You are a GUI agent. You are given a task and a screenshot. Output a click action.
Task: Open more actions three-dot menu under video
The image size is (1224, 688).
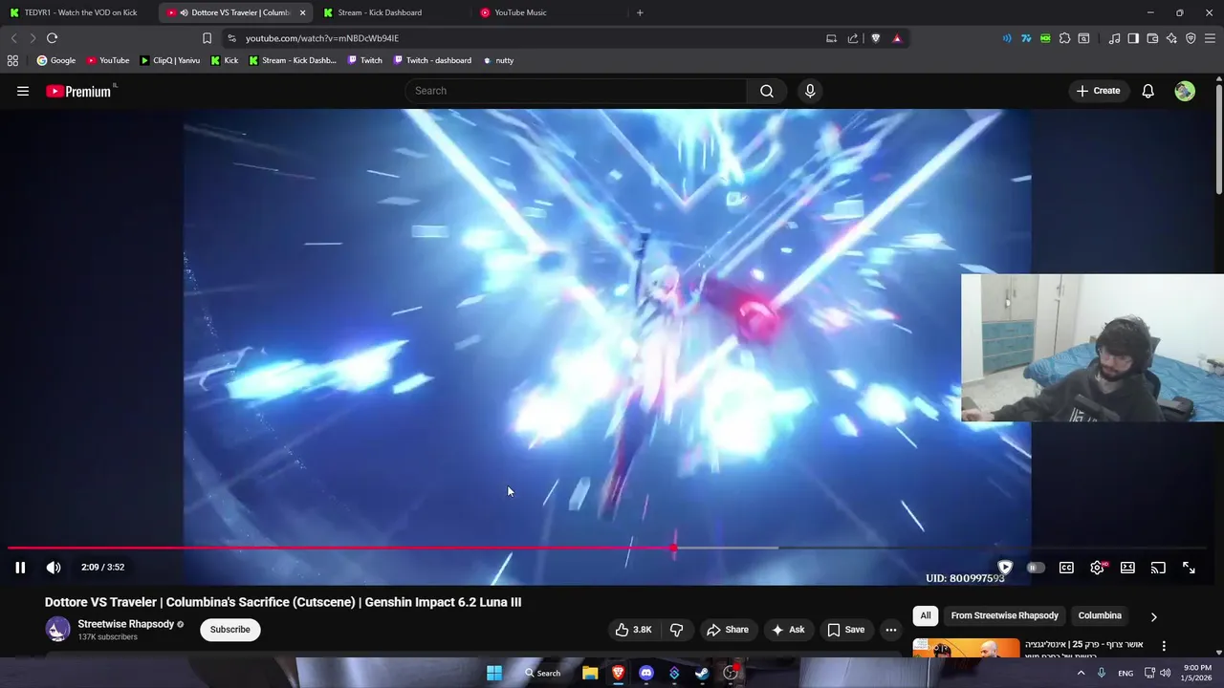[891, 630]
